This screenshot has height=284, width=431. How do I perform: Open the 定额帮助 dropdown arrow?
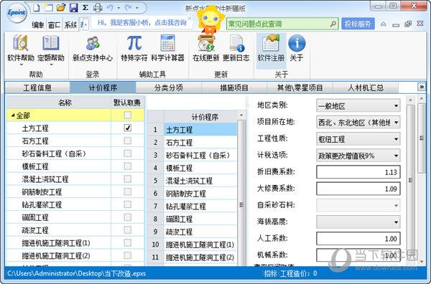click(x=51, y=65)
